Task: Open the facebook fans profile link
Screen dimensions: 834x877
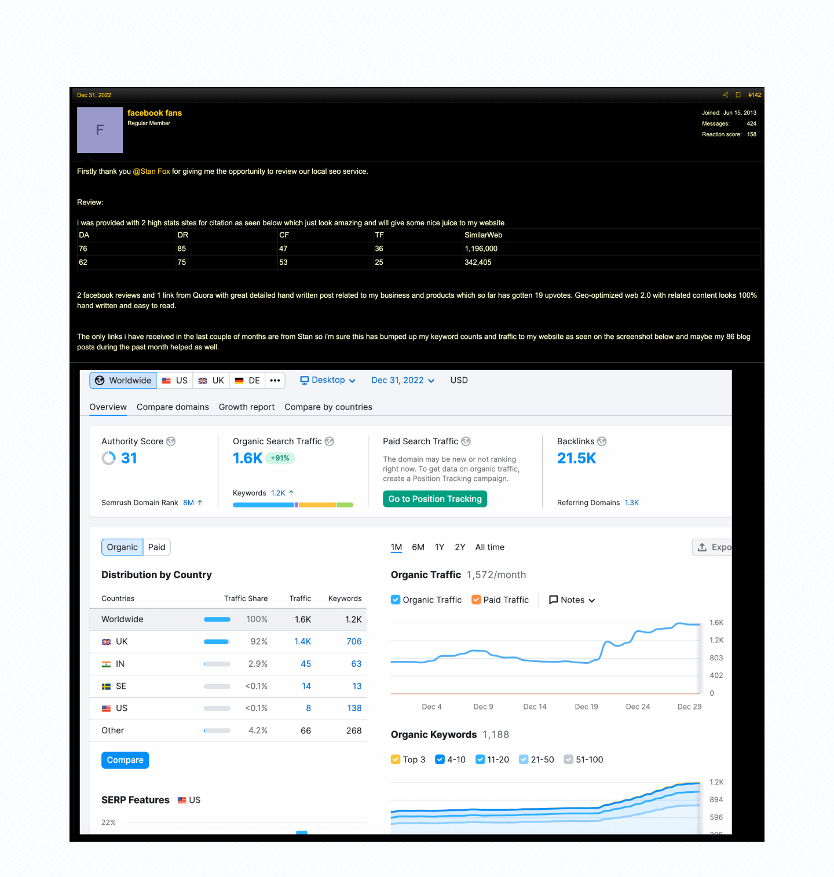Action: [x=155, y=113]
